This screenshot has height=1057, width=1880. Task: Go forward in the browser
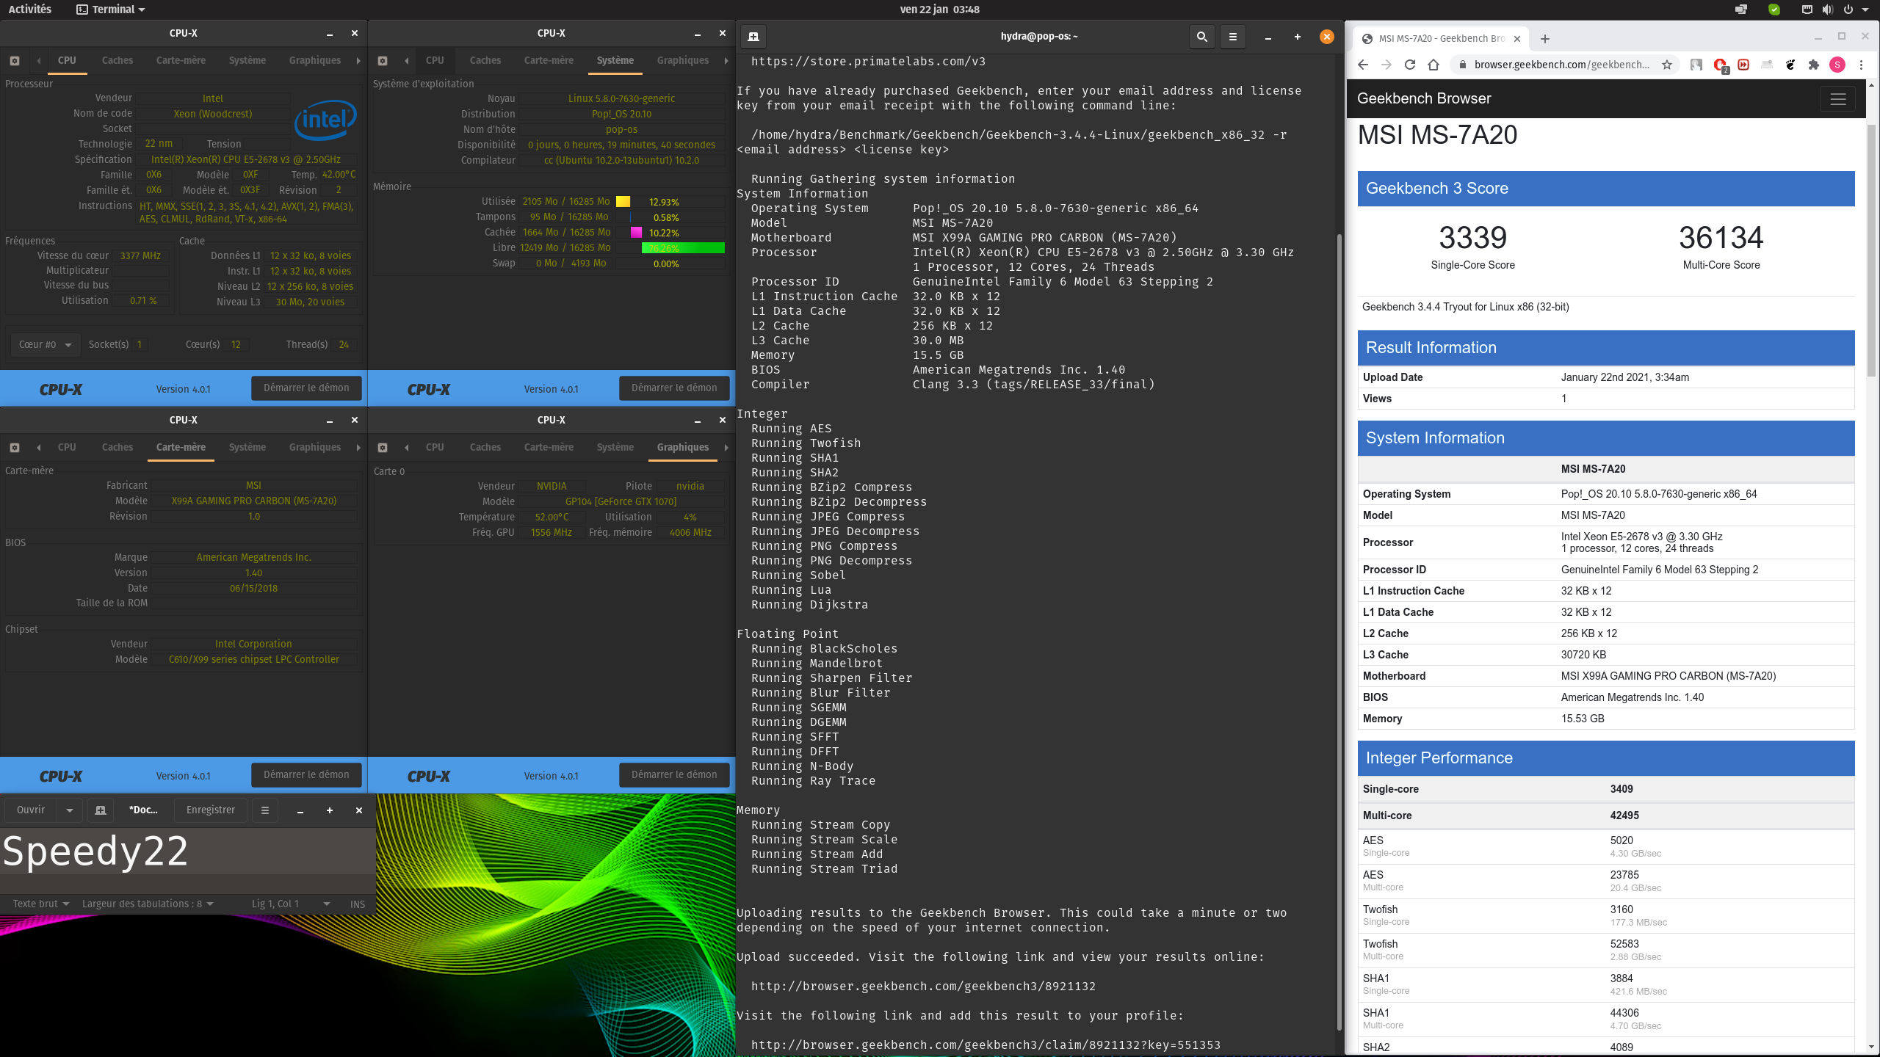coord(1386,65)
